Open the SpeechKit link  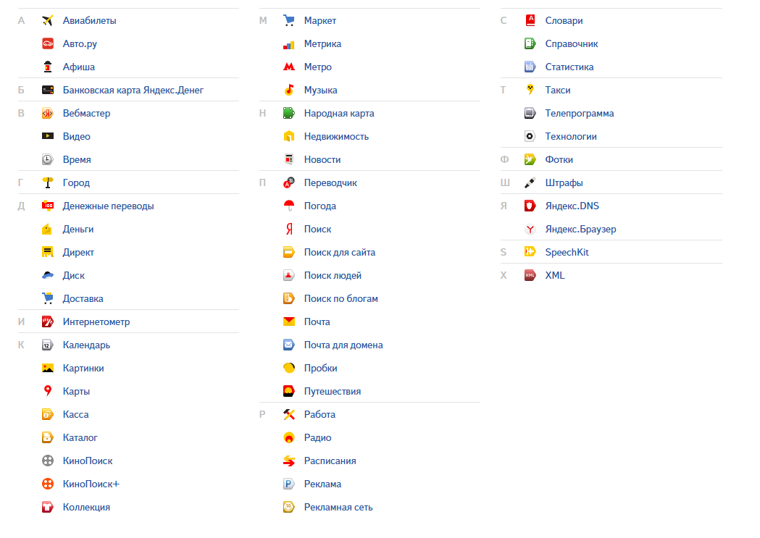pyautogui.click(x=567, y=252)
